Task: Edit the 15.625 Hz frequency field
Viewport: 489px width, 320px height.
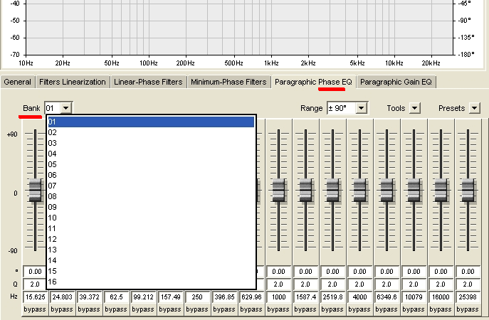Action: (x=36, y=297)
